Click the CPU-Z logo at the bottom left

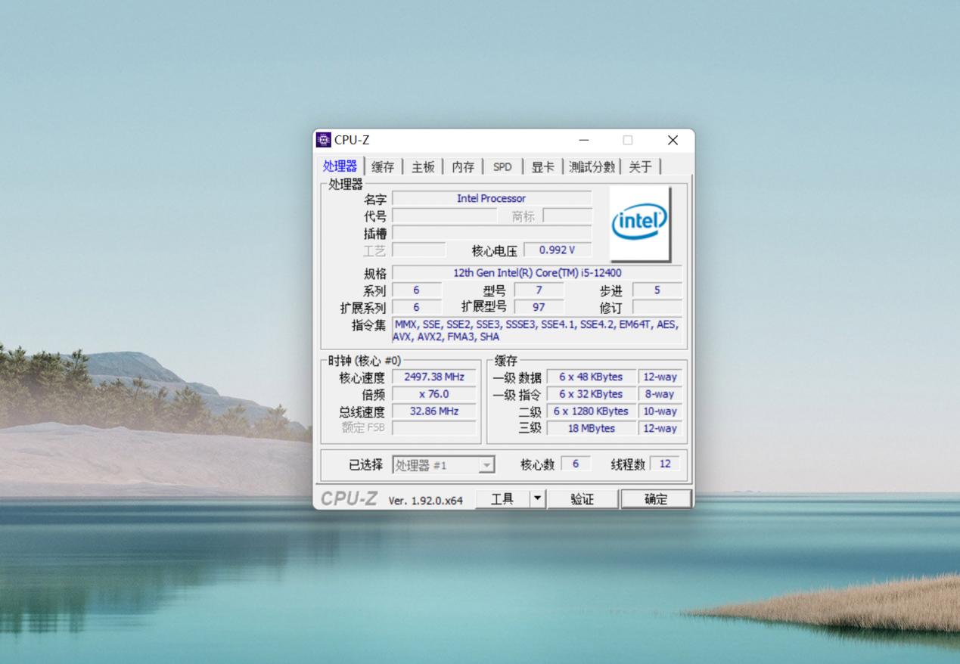point(350,498)
